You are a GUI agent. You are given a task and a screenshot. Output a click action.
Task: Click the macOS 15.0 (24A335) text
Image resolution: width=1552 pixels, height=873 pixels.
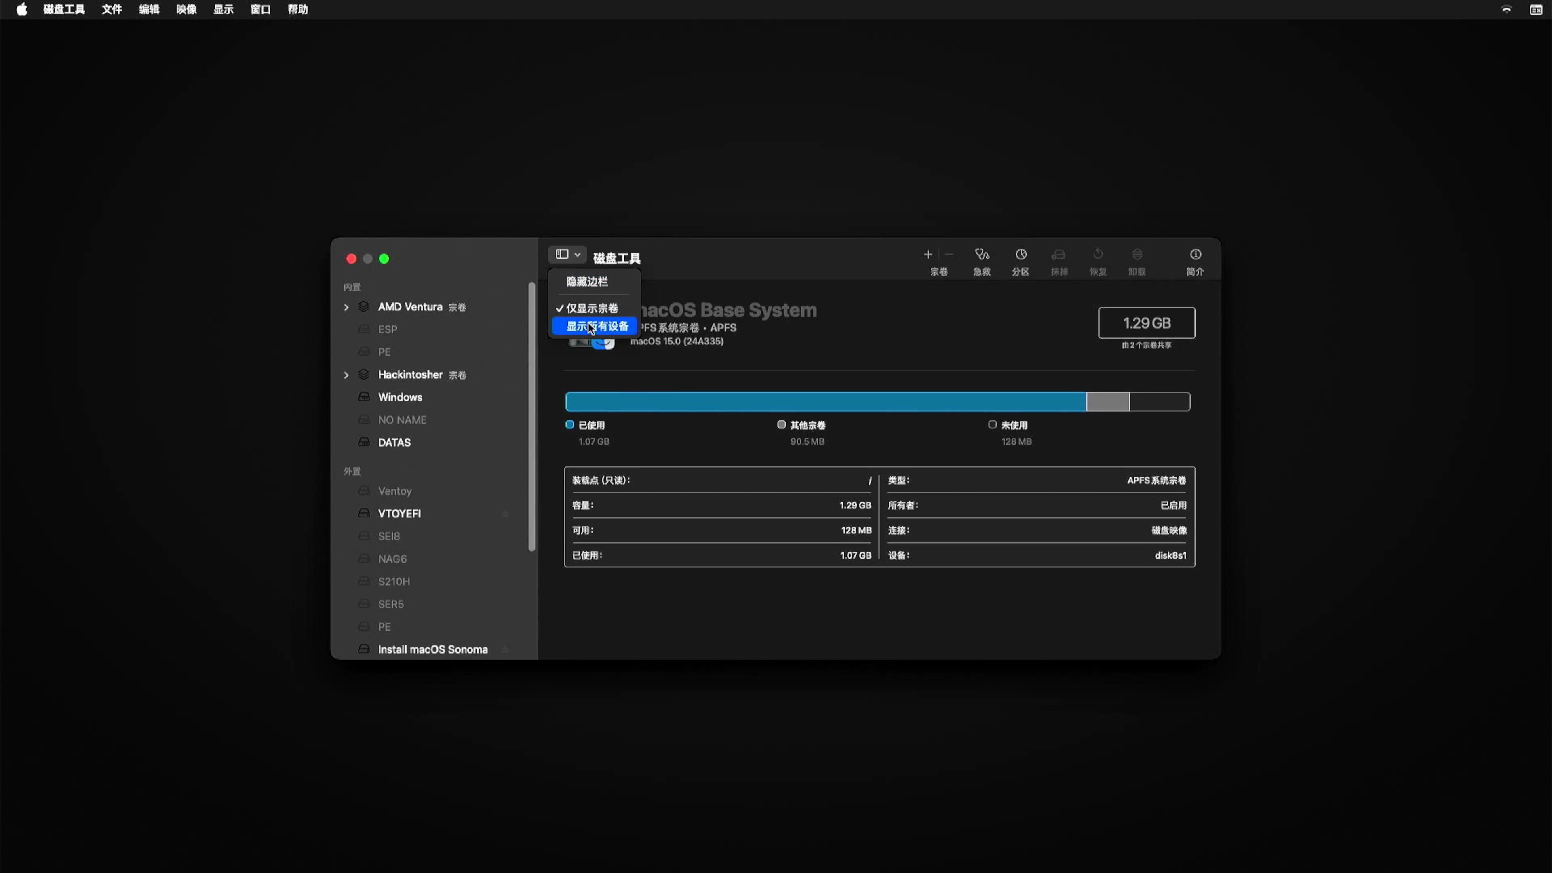(677, 341)
